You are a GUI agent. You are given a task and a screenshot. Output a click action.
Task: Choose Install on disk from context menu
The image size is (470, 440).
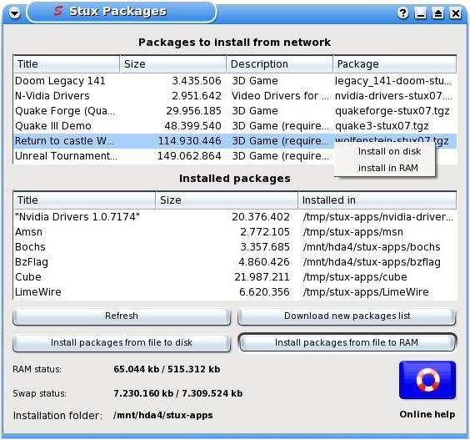pyautogui.click(x=389, y=151)
